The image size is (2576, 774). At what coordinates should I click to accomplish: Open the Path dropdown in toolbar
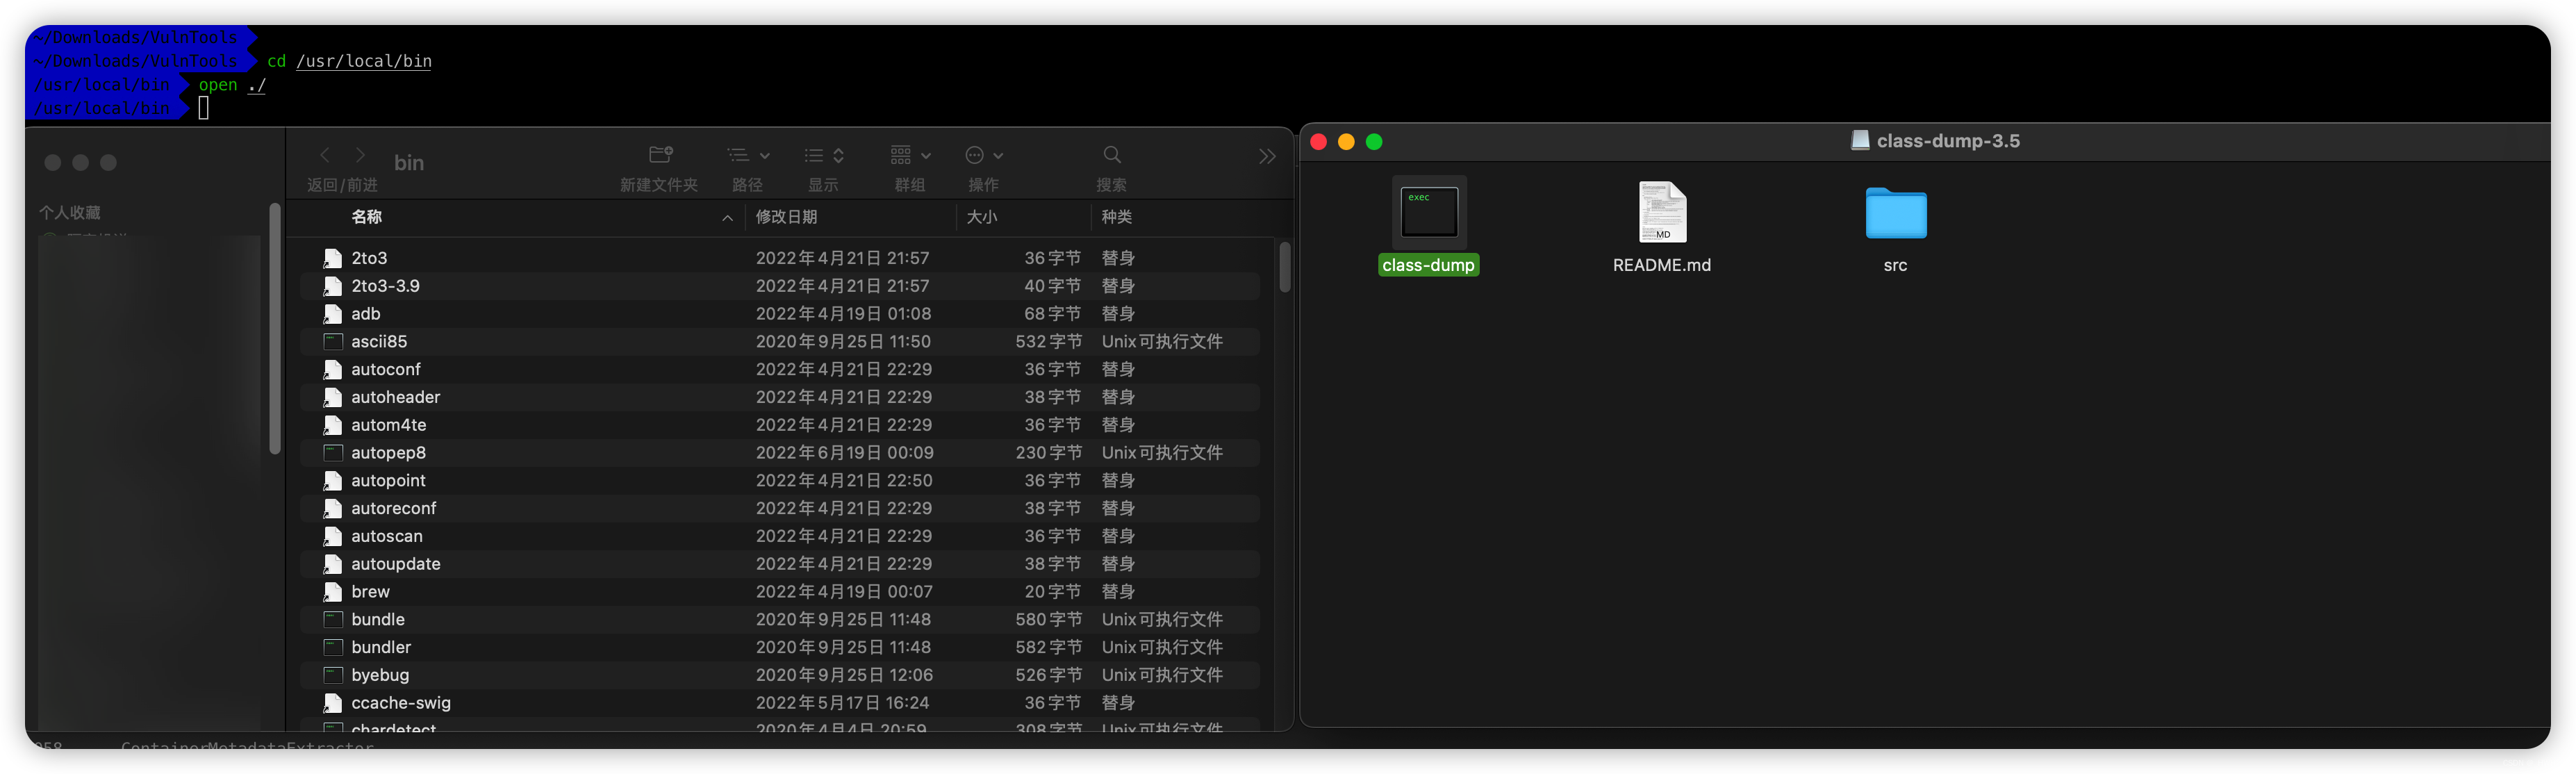pyautogui.click(x=747, y=155)
